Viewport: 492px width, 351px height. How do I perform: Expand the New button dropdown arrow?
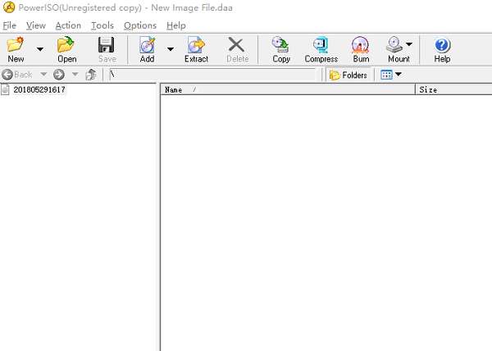tap(40, 49)
